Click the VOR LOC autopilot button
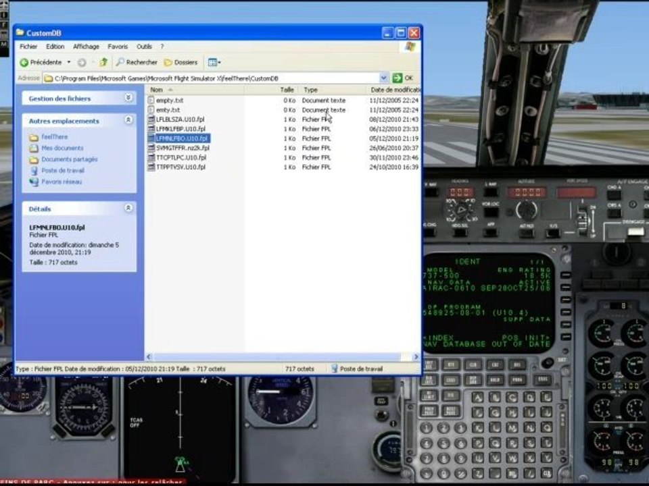Image resolution: width=649 pixels, height=486 pixels. (x=491, y=212)
